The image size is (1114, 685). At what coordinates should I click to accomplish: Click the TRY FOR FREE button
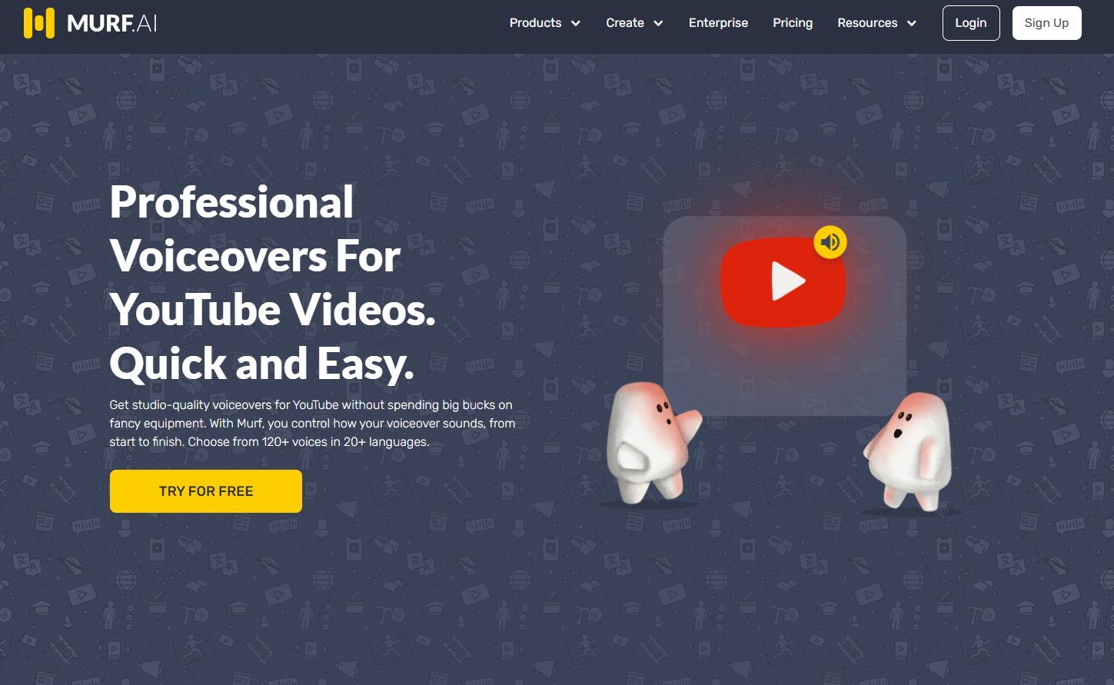[206, 491]
